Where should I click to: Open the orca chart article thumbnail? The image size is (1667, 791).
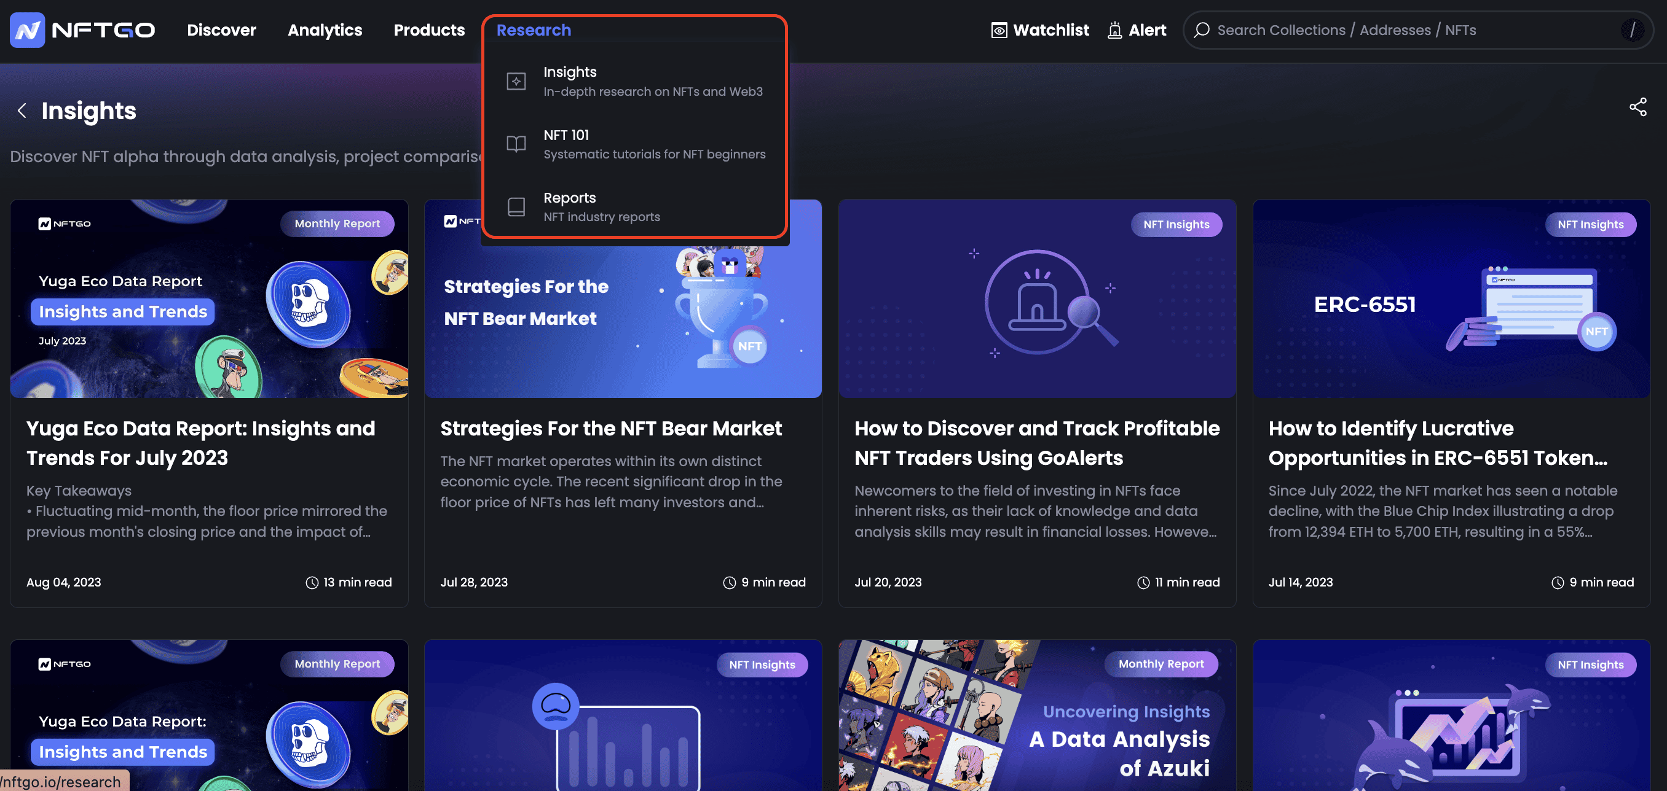(1451, 715)
